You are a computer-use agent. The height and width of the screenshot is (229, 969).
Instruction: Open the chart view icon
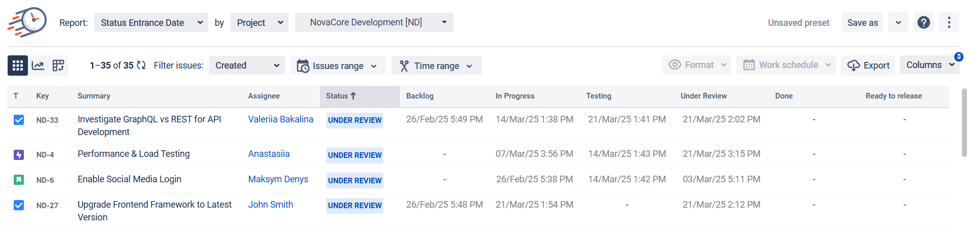[38, 66]
